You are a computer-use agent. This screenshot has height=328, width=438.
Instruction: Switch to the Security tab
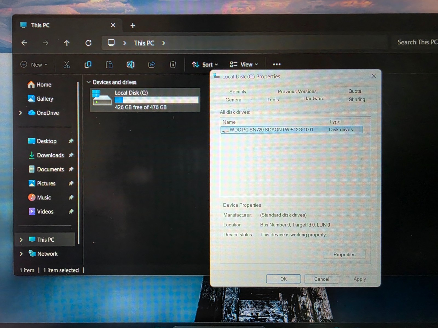(x=238, y=92)
